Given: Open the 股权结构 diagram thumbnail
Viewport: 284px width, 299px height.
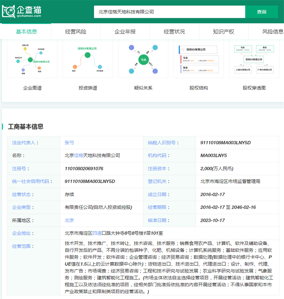Looking at the screenshot, I should coord(199,59).
